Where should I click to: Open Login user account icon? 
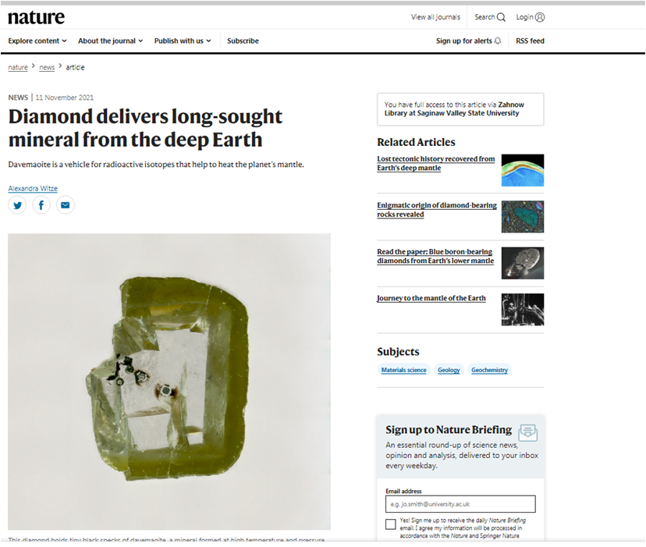[x=540, y=17]
